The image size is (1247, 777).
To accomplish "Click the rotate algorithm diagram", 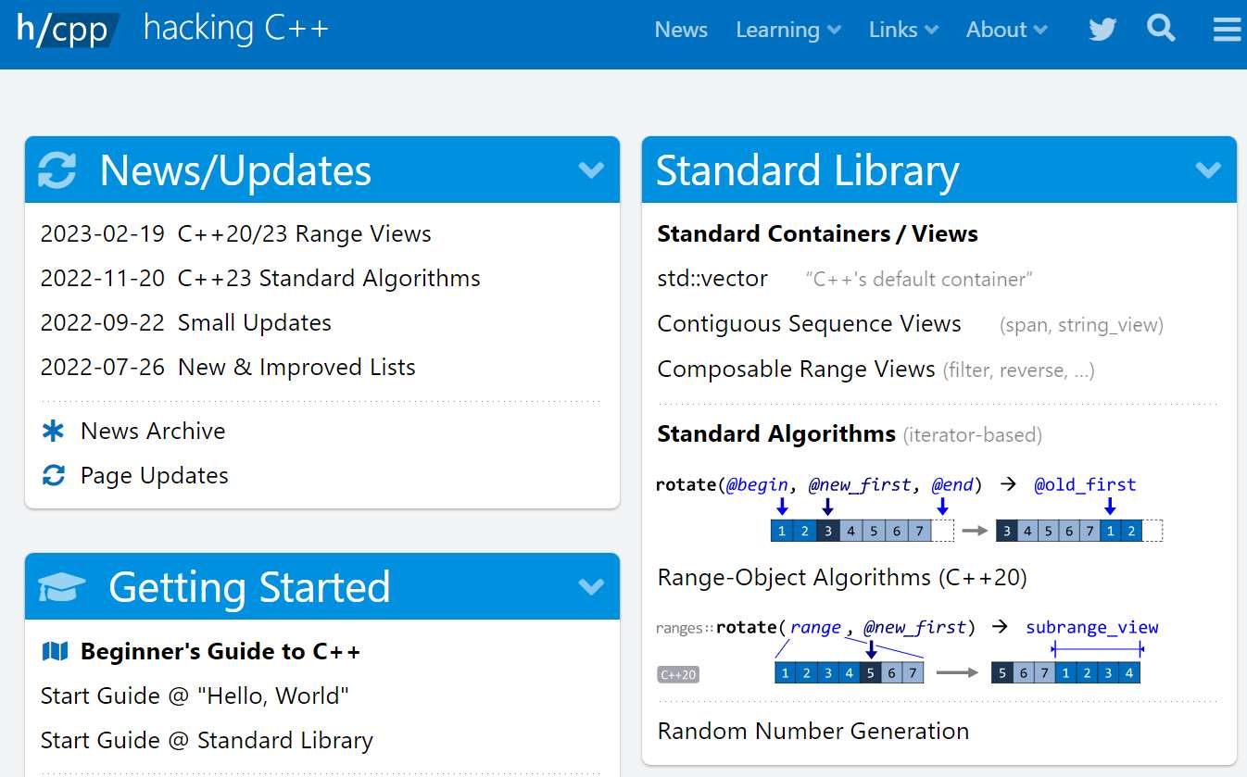I will tap(908, 511).
